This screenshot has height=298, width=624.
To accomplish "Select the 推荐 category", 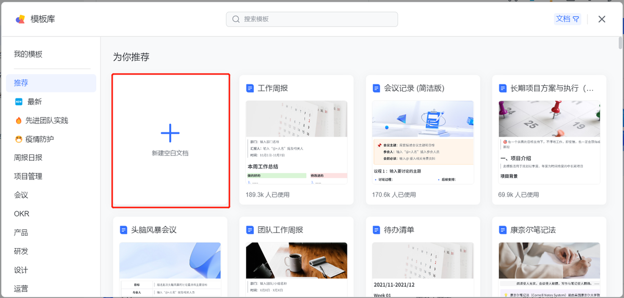I will [x=51, y=83].
